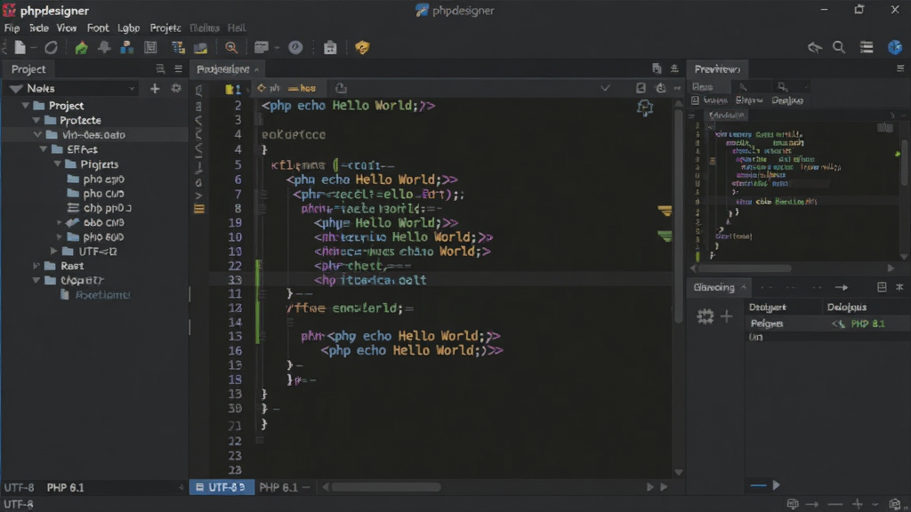Screen dimensions: 911x512
Task: Click the plus icon in the Glancing panel
Action: coord(726,316)
